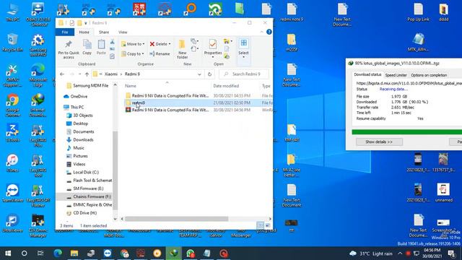Open the File menu tab
462x260 pixels.
tap(65, 32)
